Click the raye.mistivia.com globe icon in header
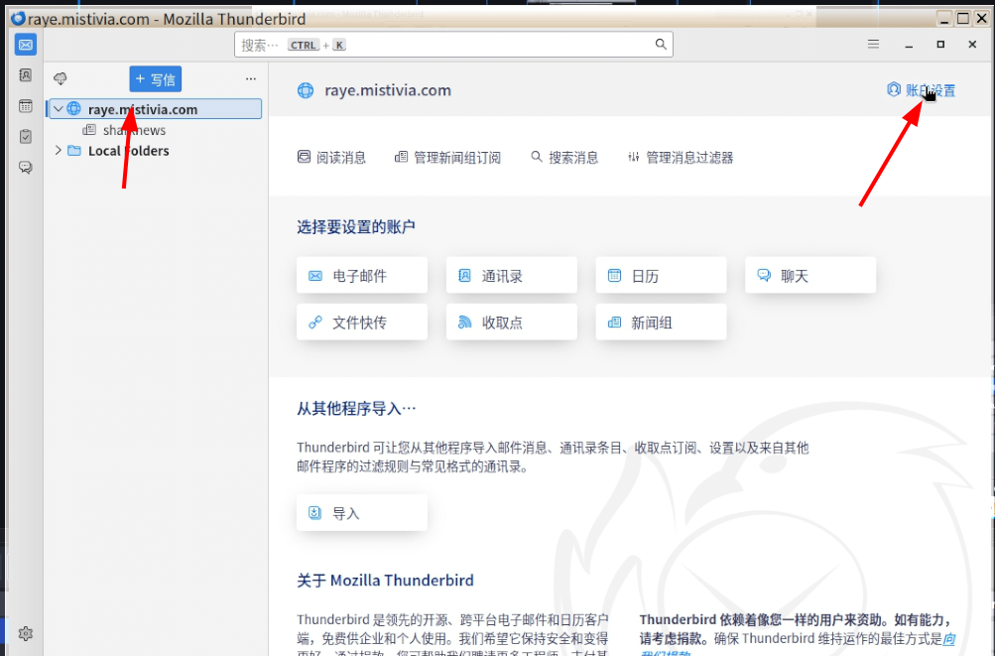The width and height of the screenshot is (995, 656). point(306,91)
